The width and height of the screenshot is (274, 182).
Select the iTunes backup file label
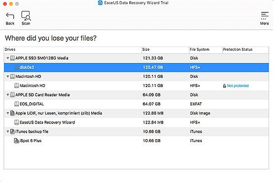pos(32,131)
